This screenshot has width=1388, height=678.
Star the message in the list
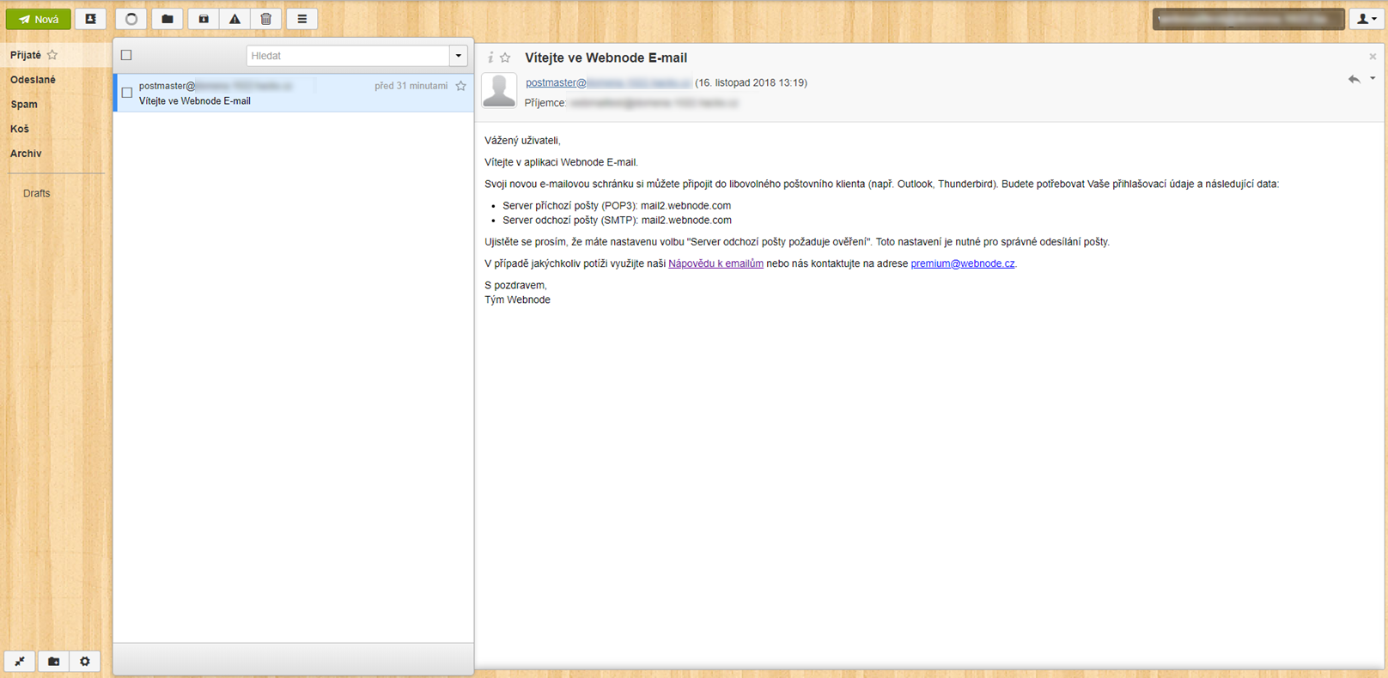(x=461, y=86)
